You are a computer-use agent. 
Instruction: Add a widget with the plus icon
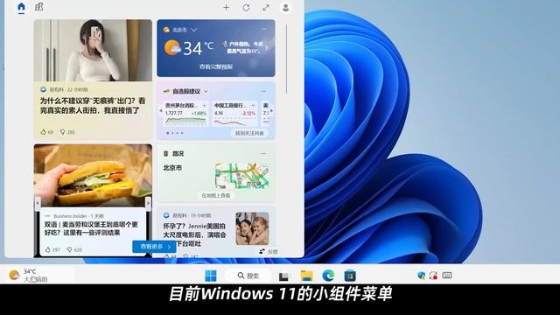point(226,8)
